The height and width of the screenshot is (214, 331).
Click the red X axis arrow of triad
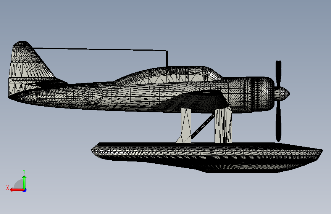coord(17,190)
